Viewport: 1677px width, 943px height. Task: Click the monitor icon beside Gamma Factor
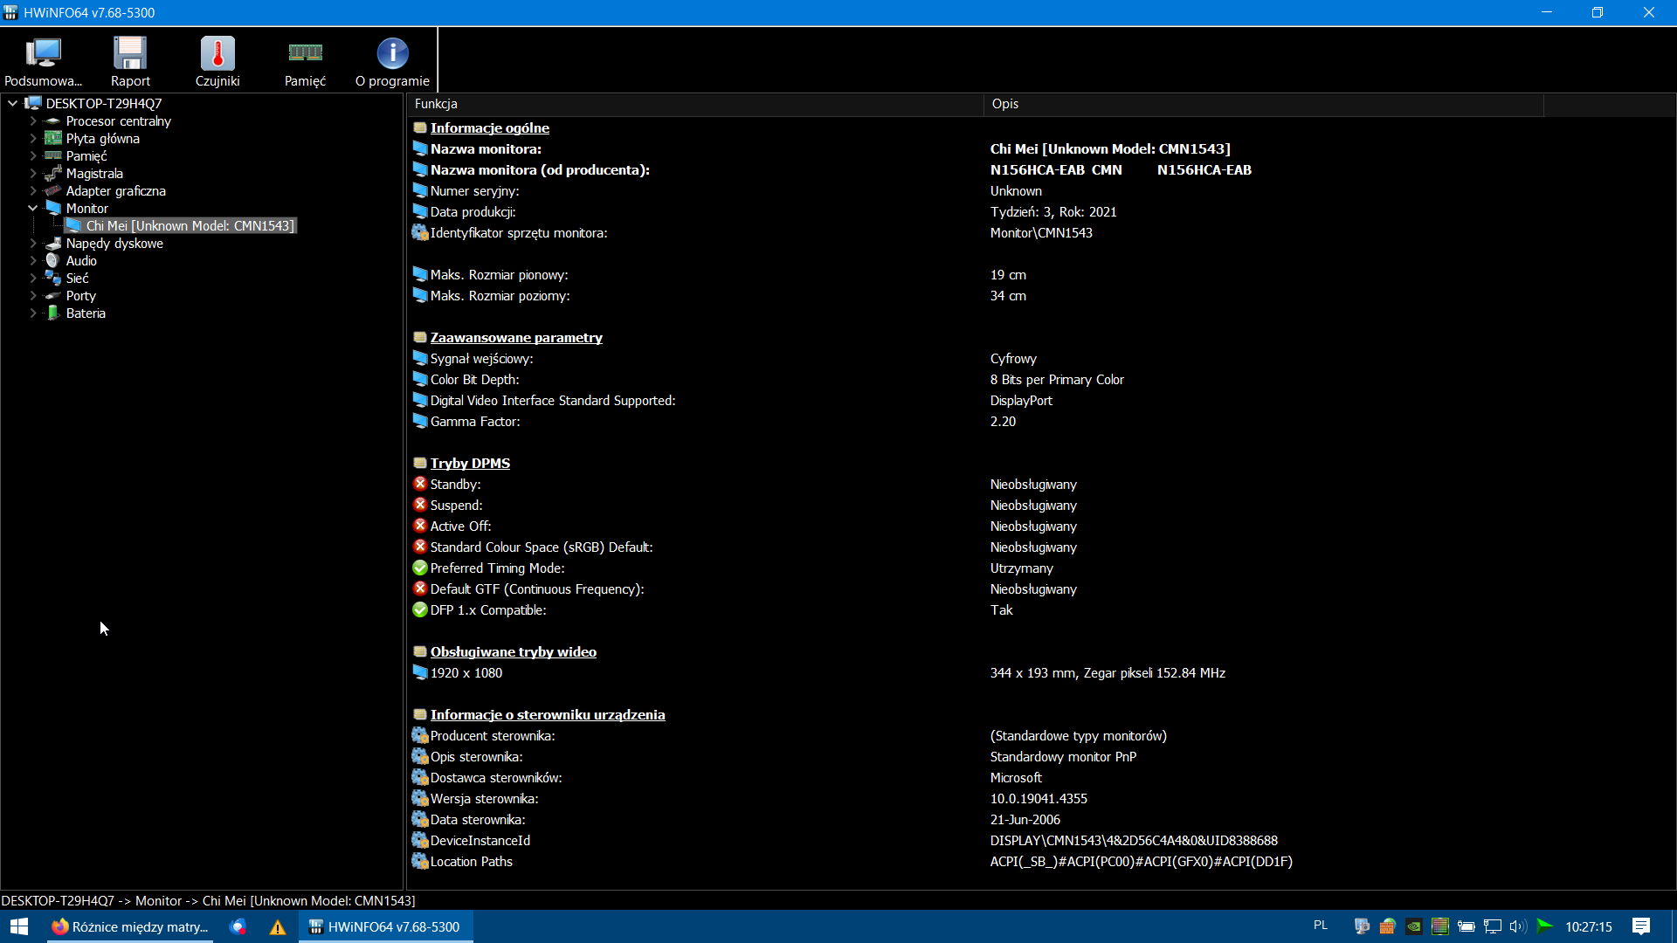point(420,421)
